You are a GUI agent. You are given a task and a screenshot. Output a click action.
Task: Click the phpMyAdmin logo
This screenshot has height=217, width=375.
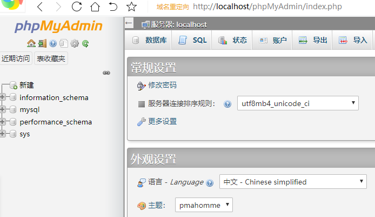pyautogui.click(x=58, y=26)
